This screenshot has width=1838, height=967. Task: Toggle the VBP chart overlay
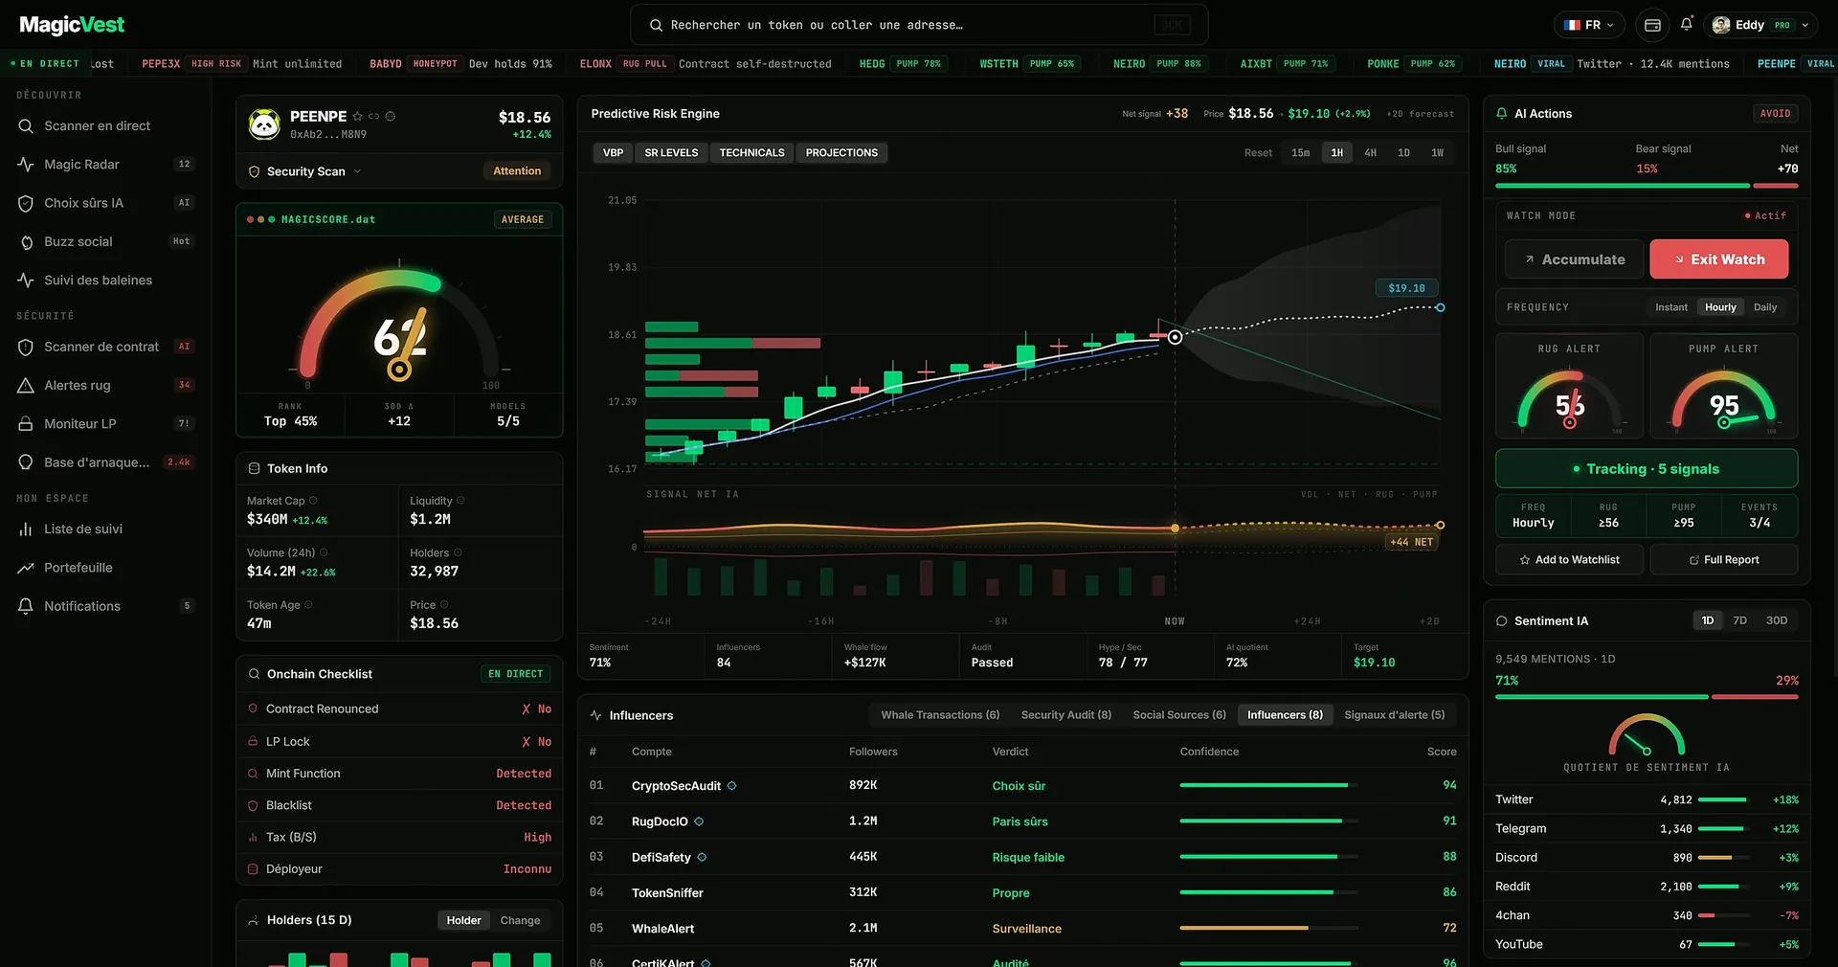(x=613, y=153)
